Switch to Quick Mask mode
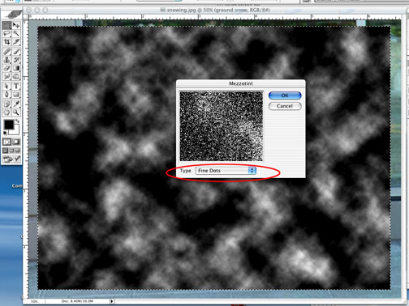The image size is (409, 306). click(16, 142)
